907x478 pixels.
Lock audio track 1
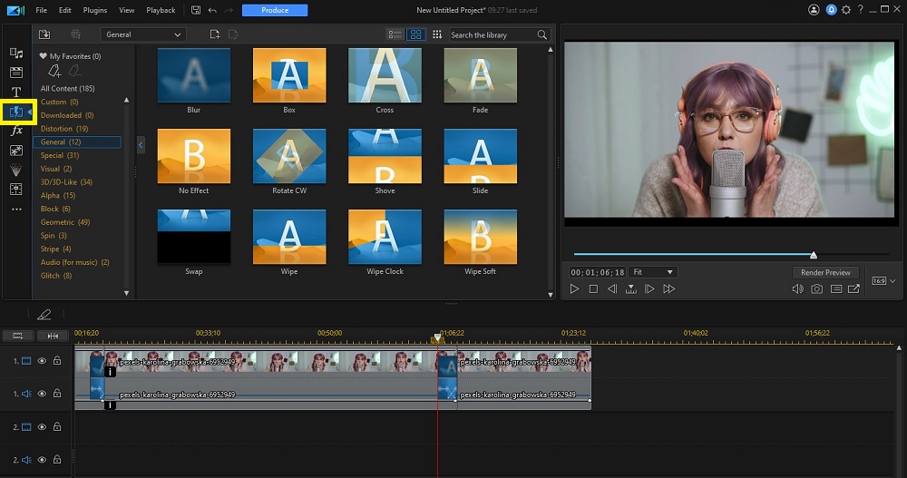[56, 394]
